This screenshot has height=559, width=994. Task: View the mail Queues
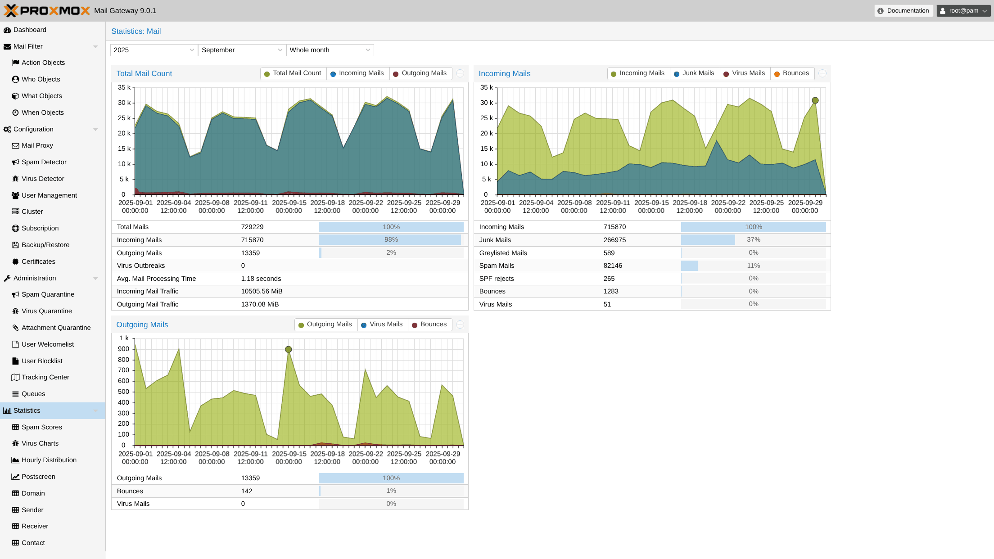(33, 394)
